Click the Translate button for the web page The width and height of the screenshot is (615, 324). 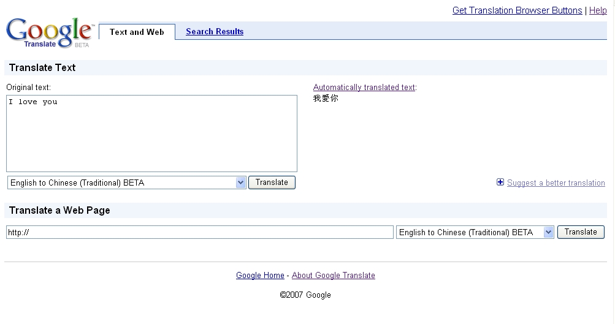(x=581, y=232)
